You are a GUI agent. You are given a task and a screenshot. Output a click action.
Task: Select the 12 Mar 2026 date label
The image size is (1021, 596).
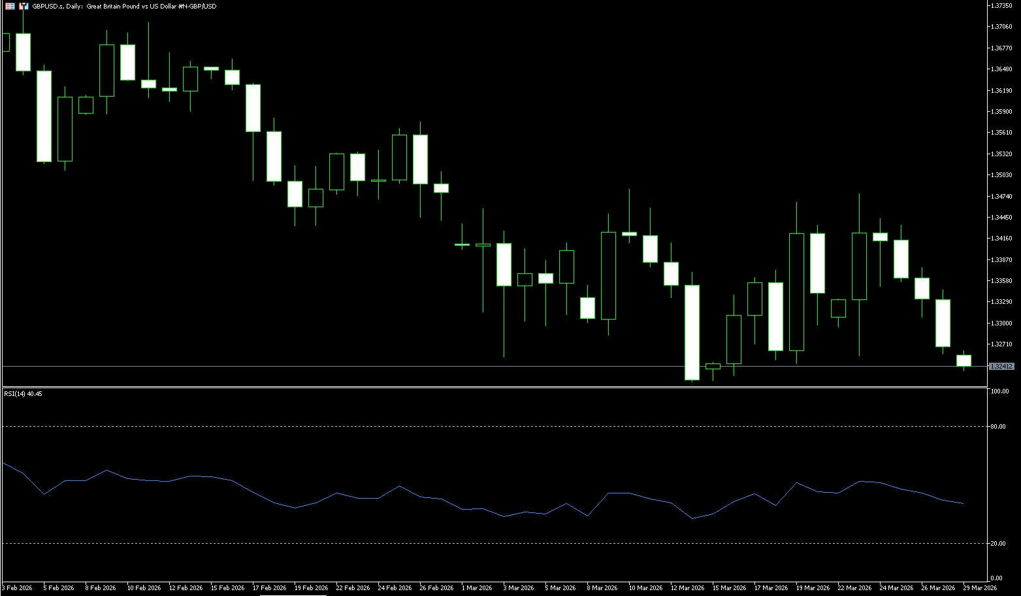tap(687, 588)
